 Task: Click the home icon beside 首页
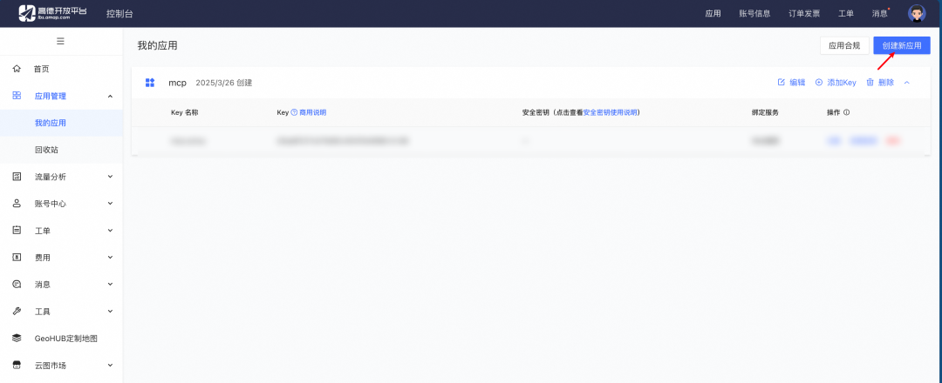pos(17,69)
